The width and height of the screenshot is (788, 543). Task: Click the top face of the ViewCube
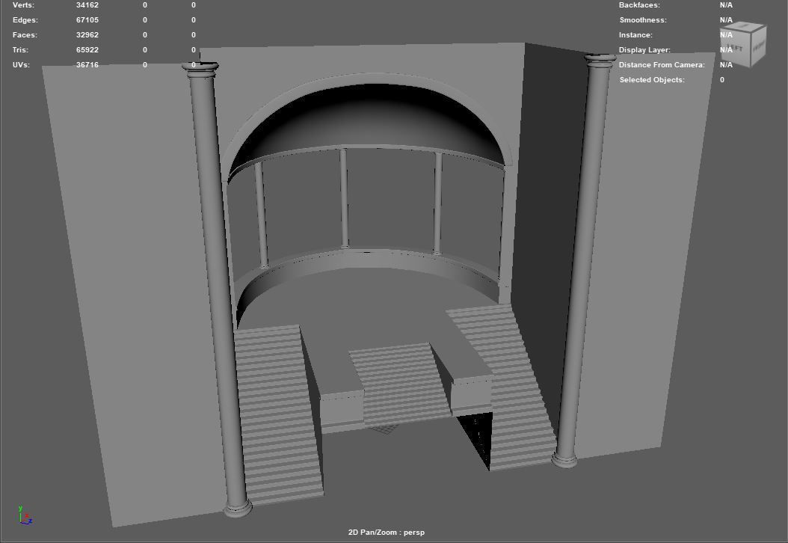coord(744,27)
